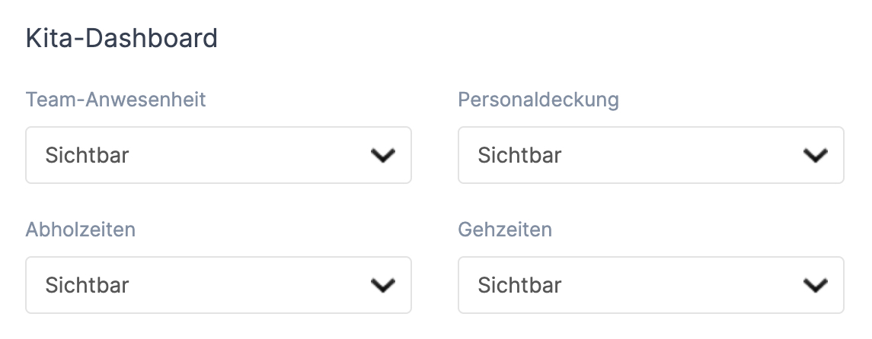Image resolution: width=872 pixels, height=339 pixels.
Task: Change visibility setting for staff coverage (Personaldeckung)
Action: tap(650, 156)
